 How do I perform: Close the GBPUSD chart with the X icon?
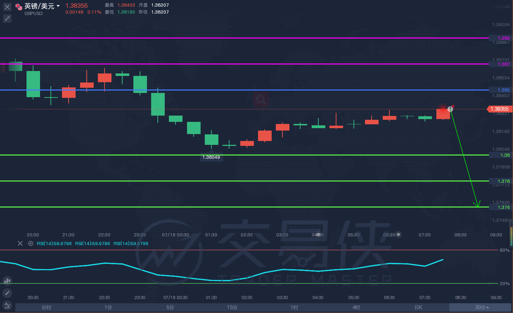coord(7,7)
